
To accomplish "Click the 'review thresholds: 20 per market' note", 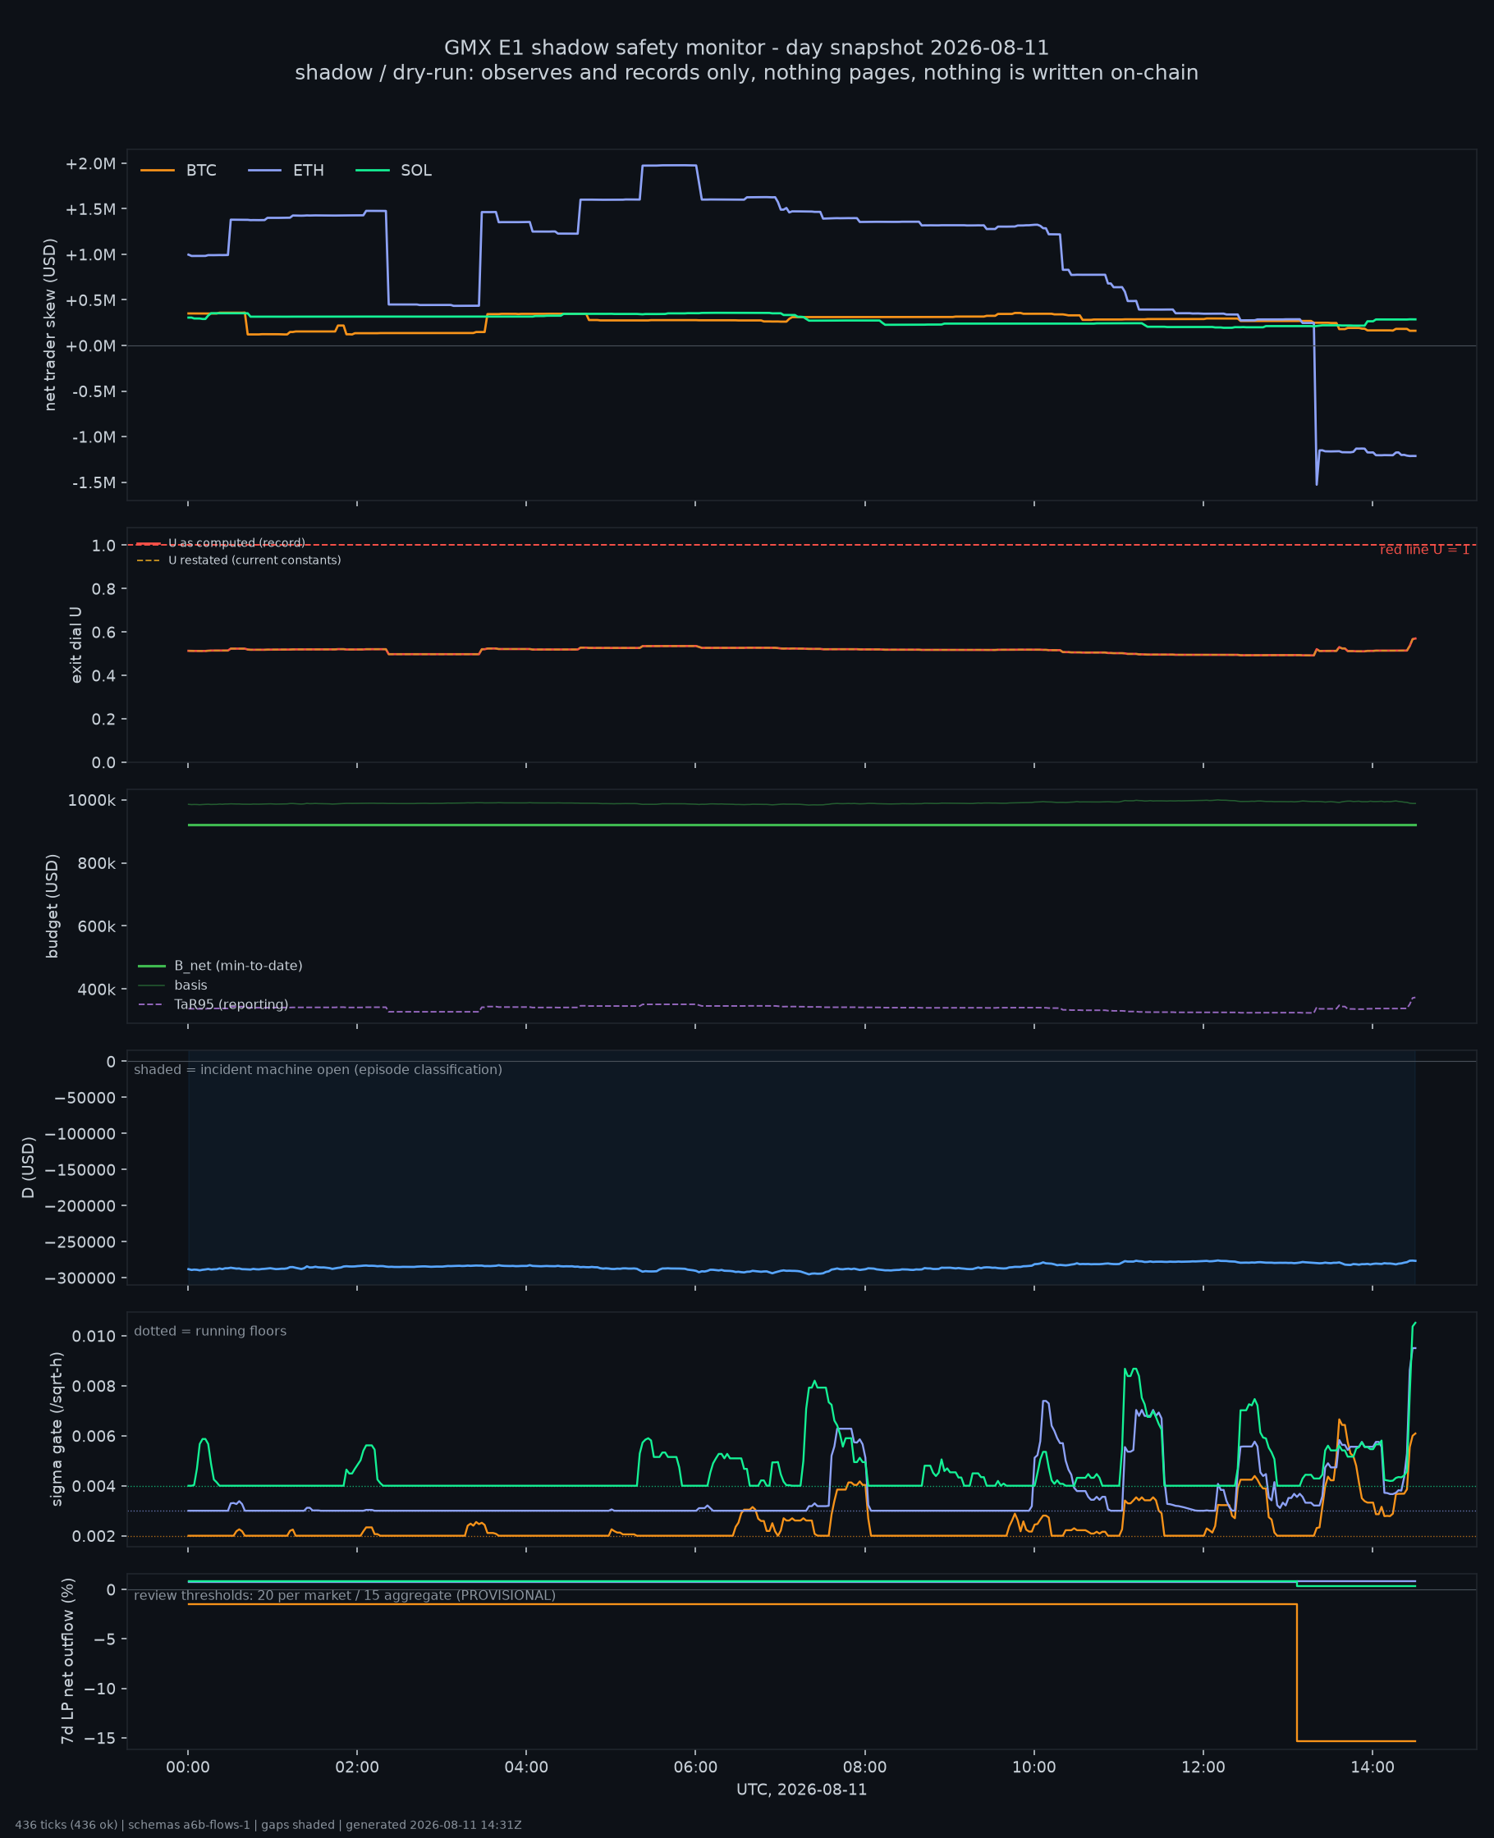I will [344, 1595].
